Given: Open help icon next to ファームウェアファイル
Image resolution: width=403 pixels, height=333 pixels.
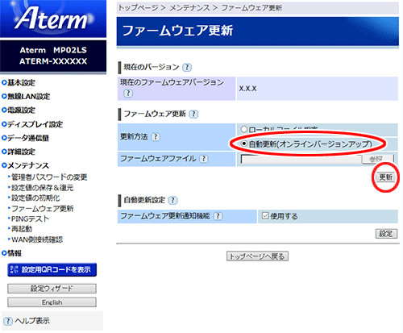Looking at the screenshot, I should point(204,159).
